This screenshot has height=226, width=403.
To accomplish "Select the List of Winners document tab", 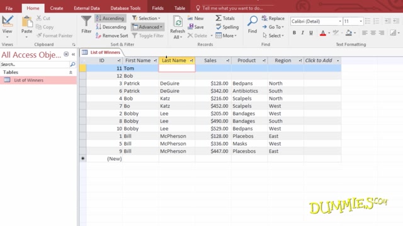I will point(101,52).
